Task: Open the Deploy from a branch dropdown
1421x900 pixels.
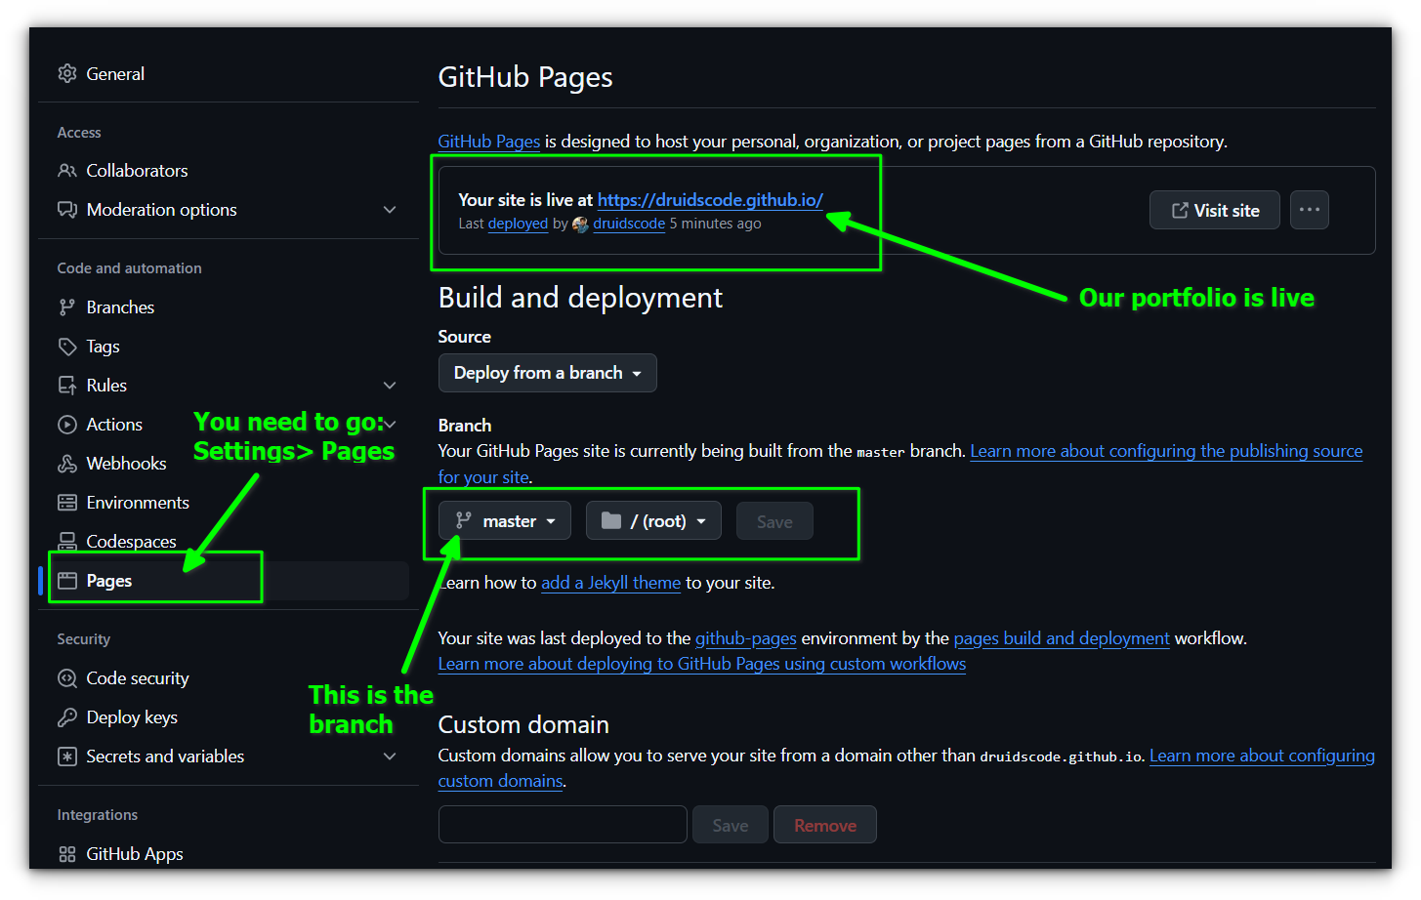Action: pyautogui.click(x=547, y=373)
